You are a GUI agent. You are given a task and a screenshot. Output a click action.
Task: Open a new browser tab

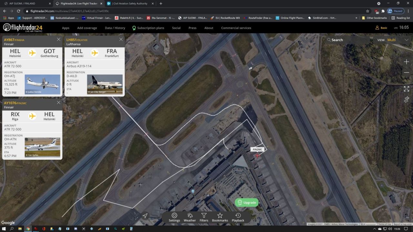[161, 4]
